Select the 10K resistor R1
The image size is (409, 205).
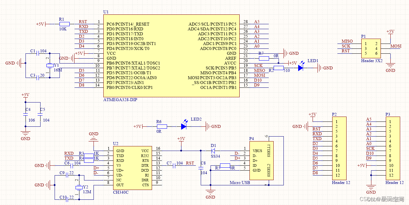coord(64,24)
